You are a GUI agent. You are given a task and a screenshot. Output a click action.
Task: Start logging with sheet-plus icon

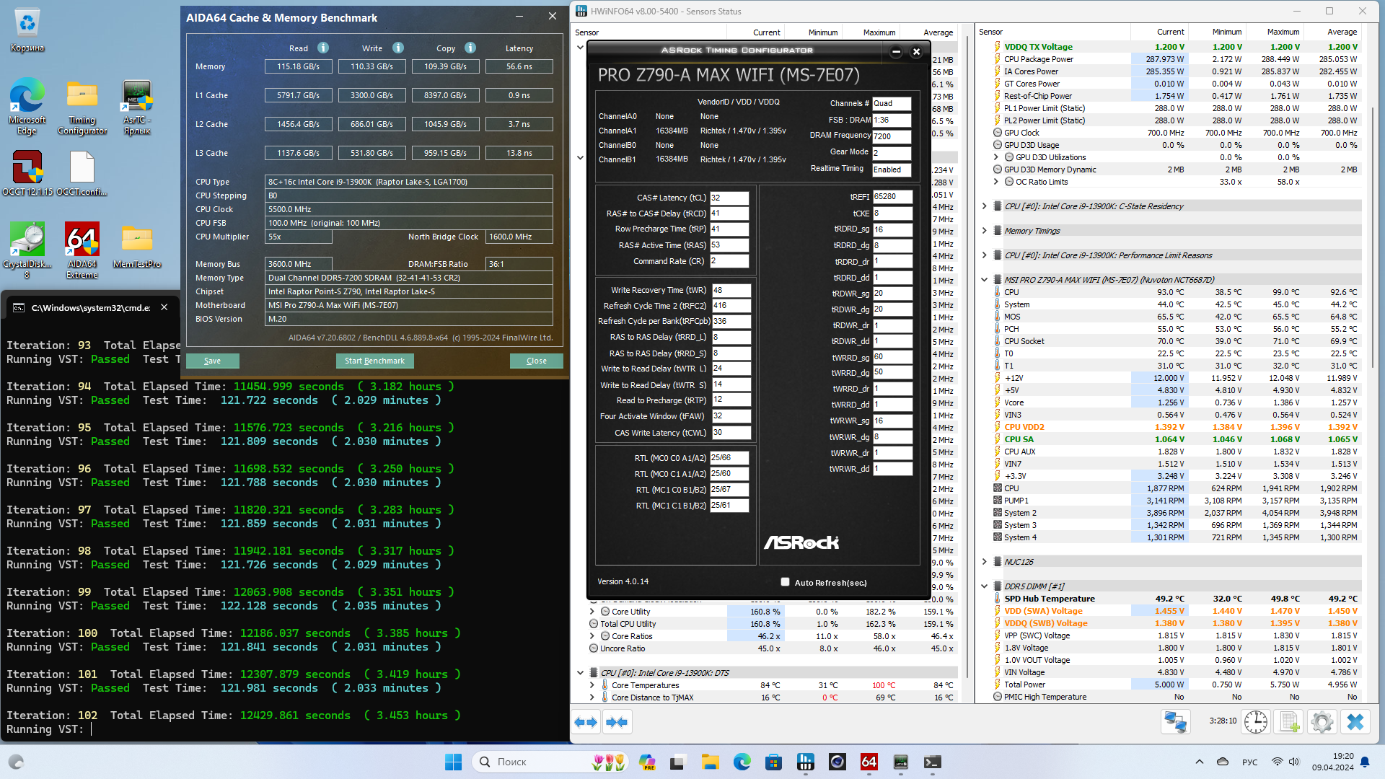[1289, 721]
